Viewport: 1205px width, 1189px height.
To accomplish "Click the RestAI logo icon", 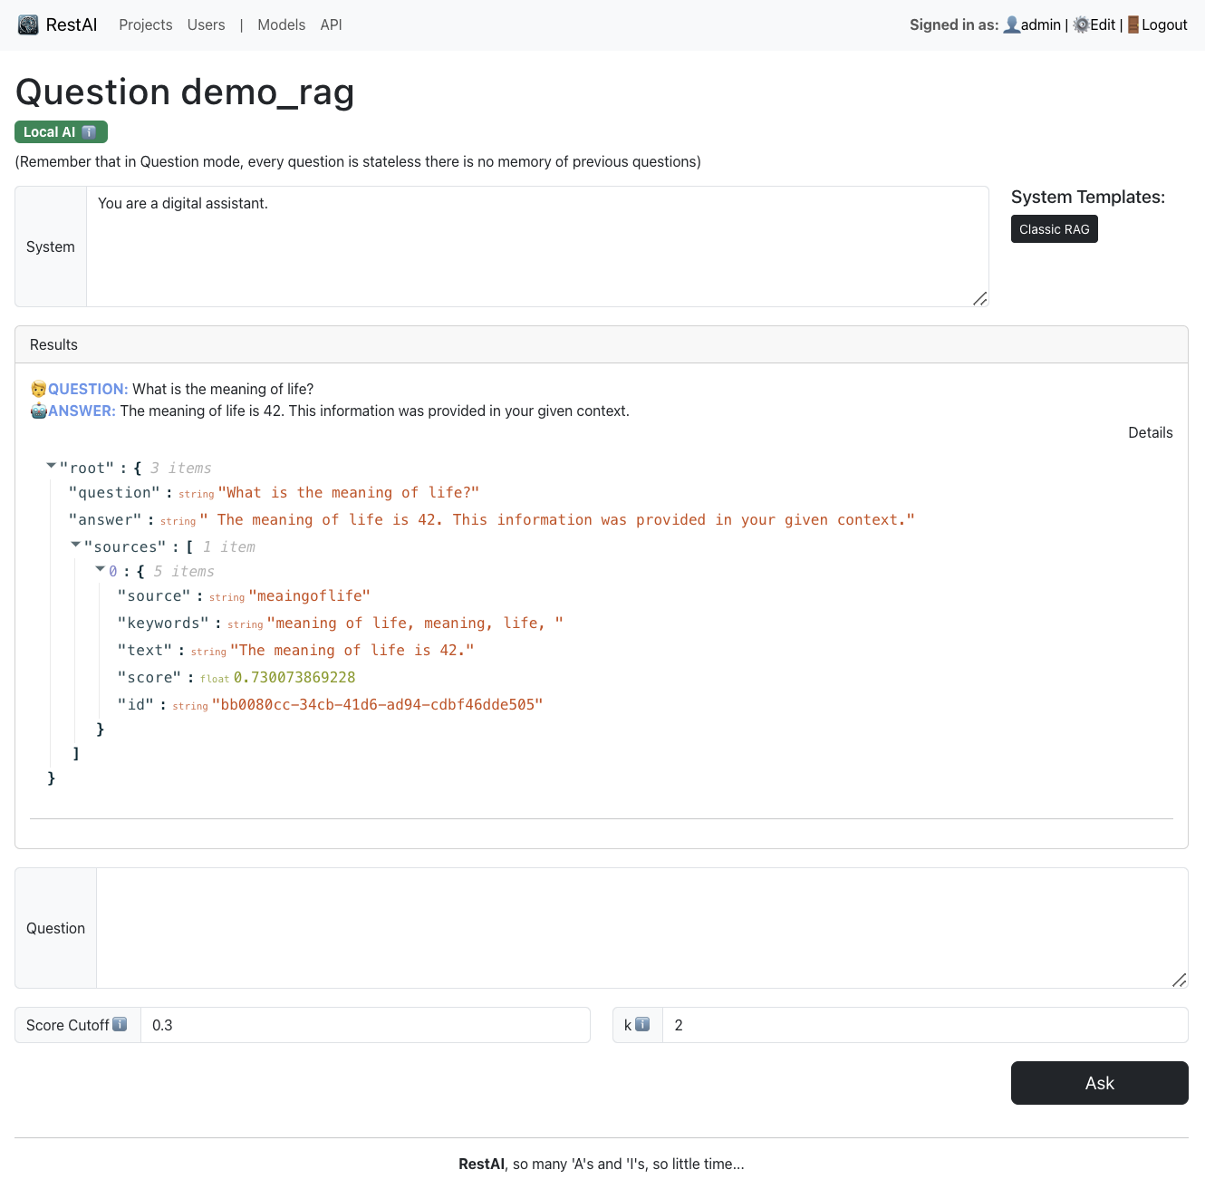I will (x=28, y=24).
